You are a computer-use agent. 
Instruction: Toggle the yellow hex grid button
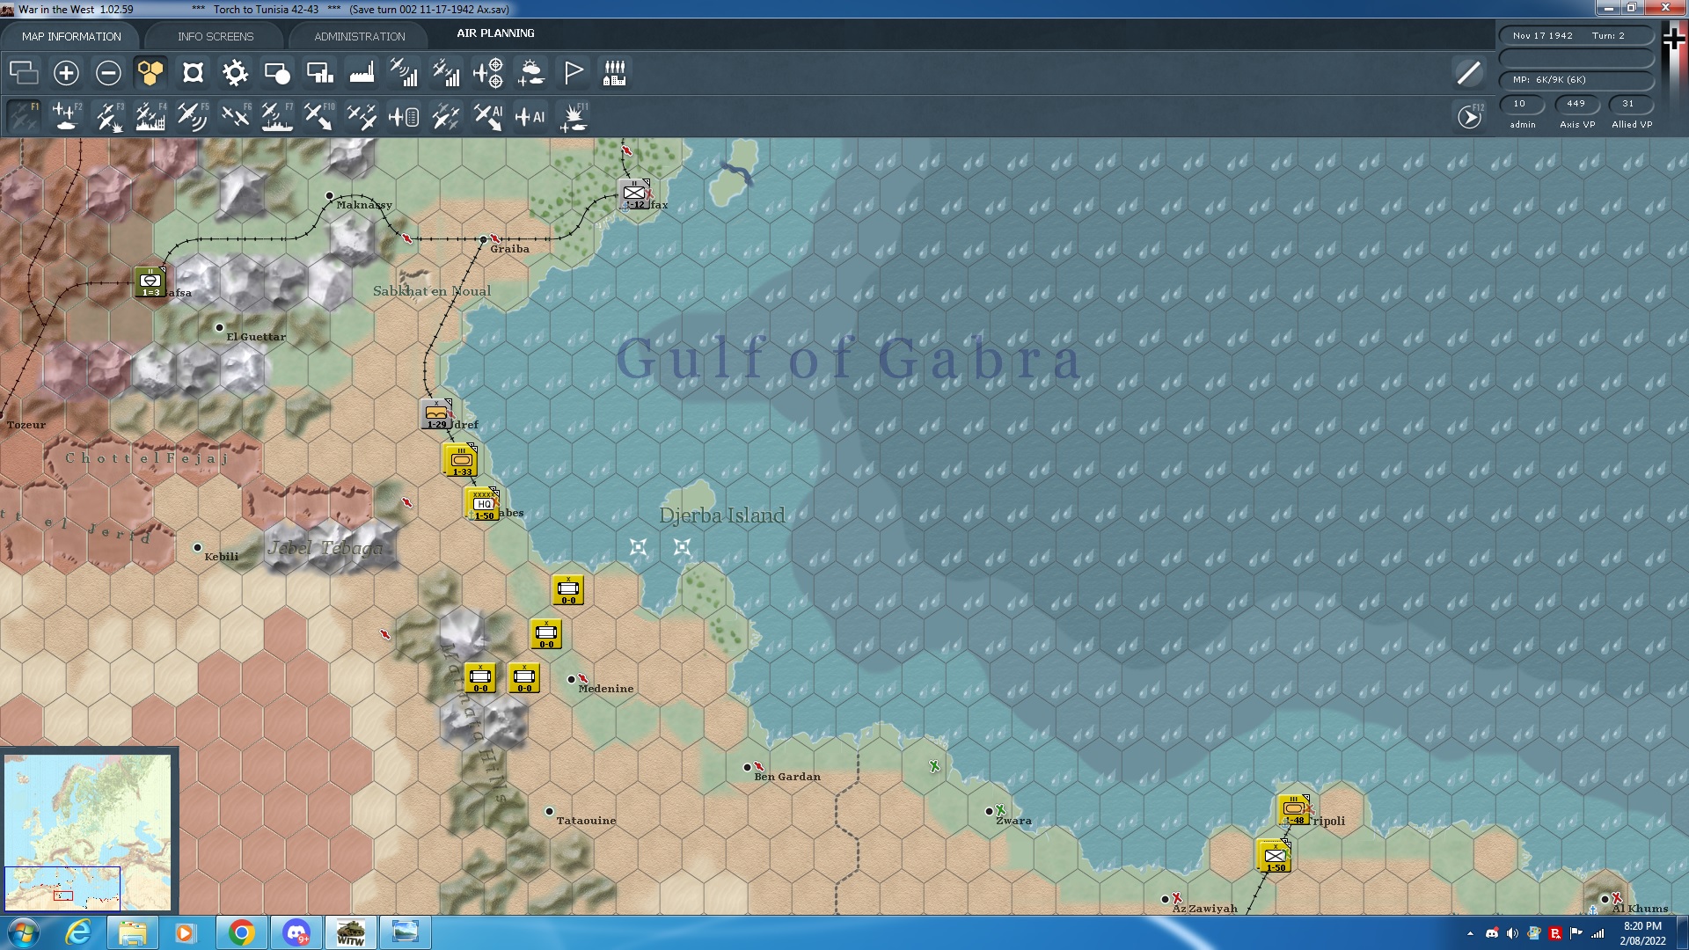[150, 73]
